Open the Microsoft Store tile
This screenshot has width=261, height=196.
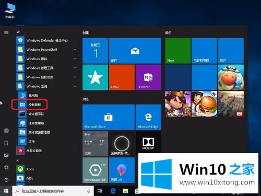click(109, 117)
